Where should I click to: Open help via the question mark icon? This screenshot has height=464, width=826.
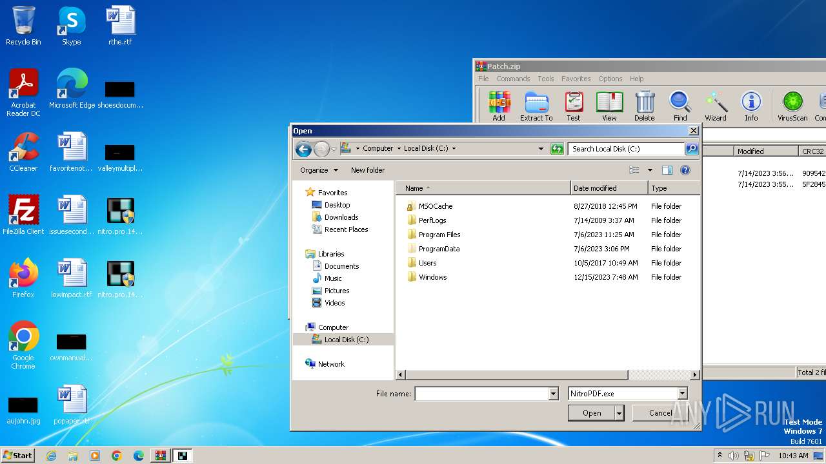[685, 170]
